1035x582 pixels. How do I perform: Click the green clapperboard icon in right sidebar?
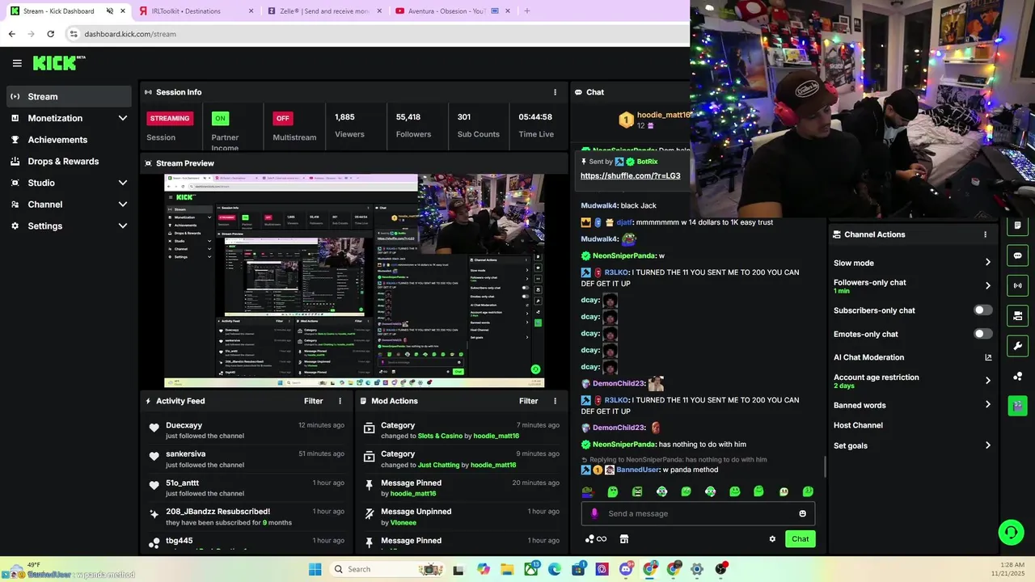point(1017,406)
